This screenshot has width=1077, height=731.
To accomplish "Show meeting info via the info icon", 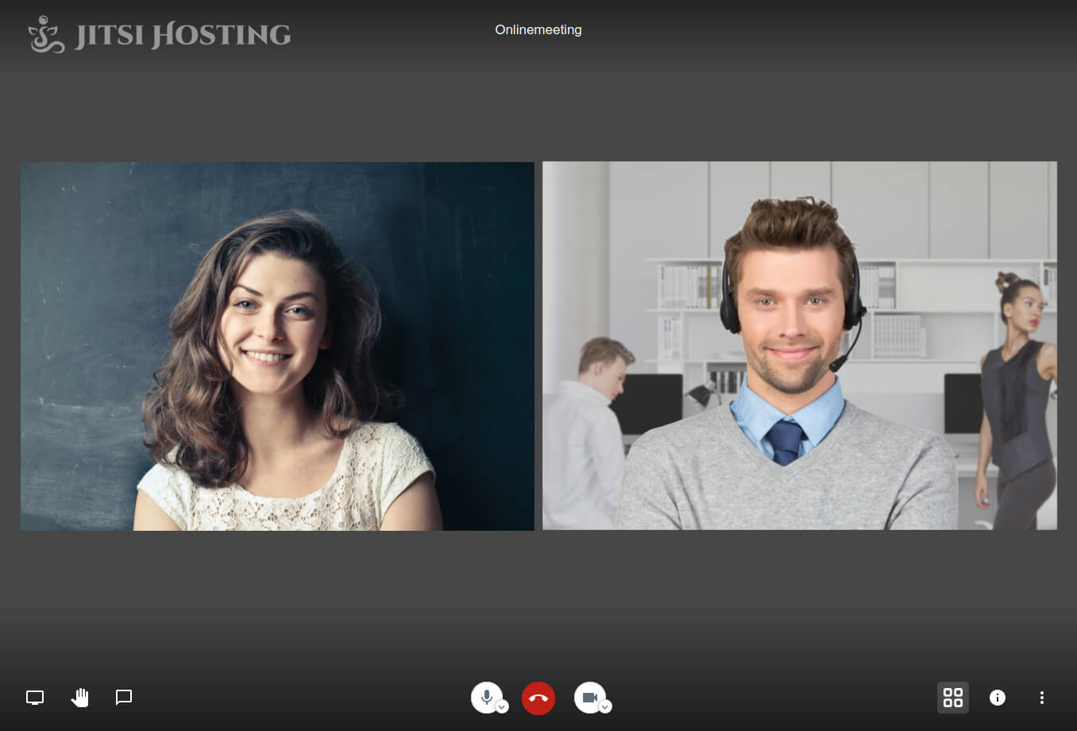I will 998,698.
